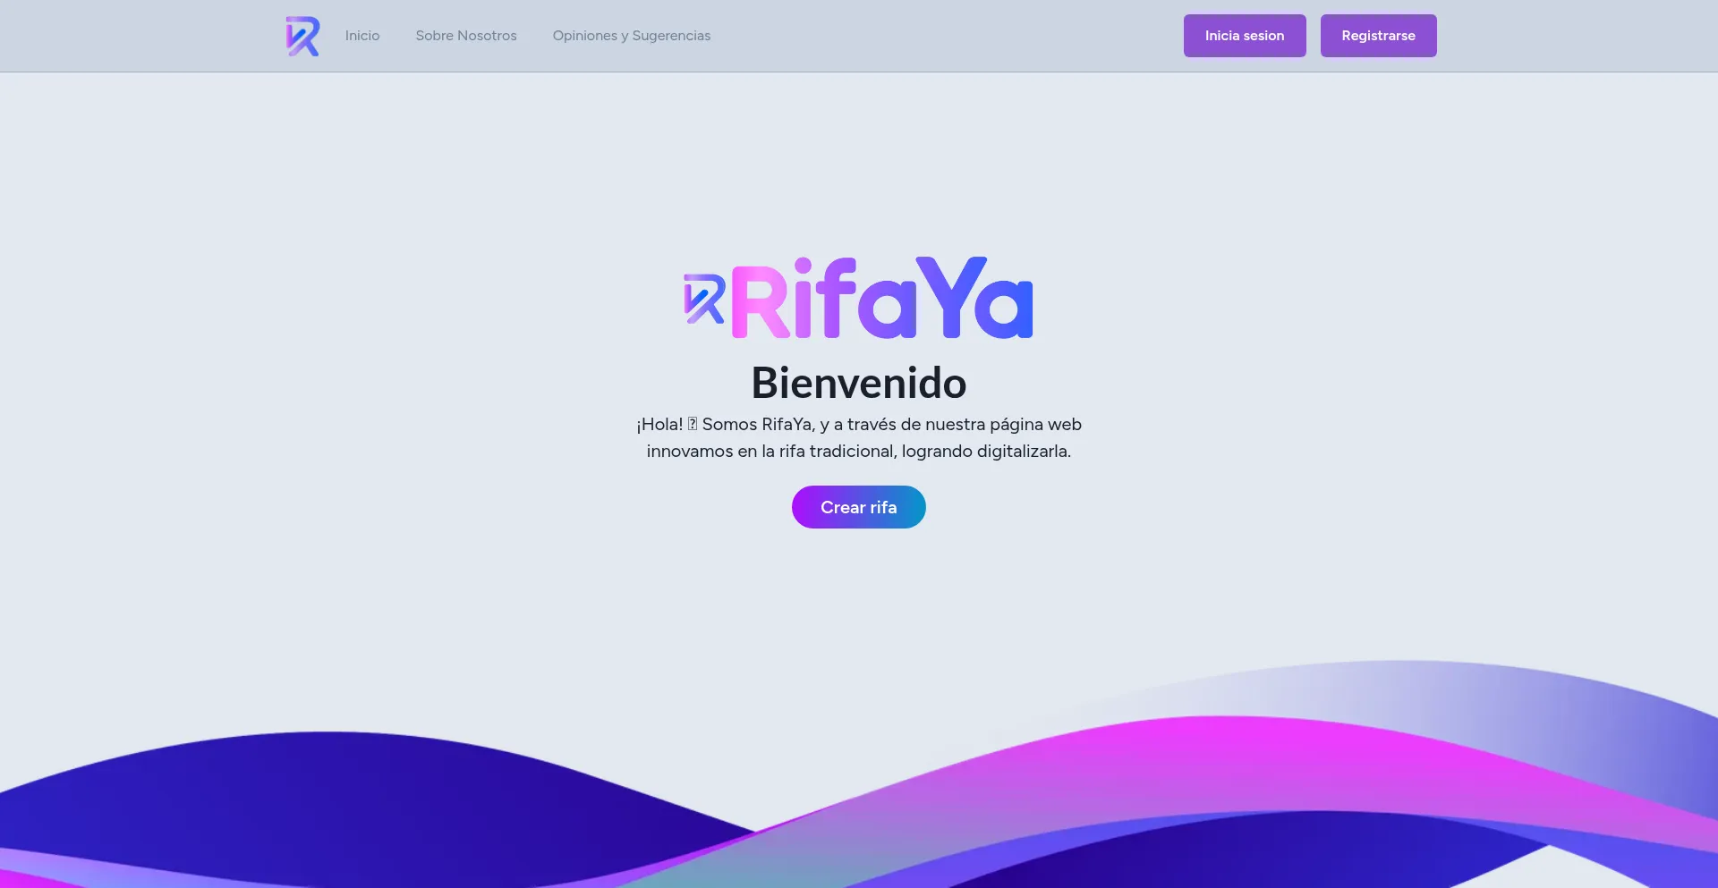Click the RifaYa logo in the navbar

[x=302, y=36]
